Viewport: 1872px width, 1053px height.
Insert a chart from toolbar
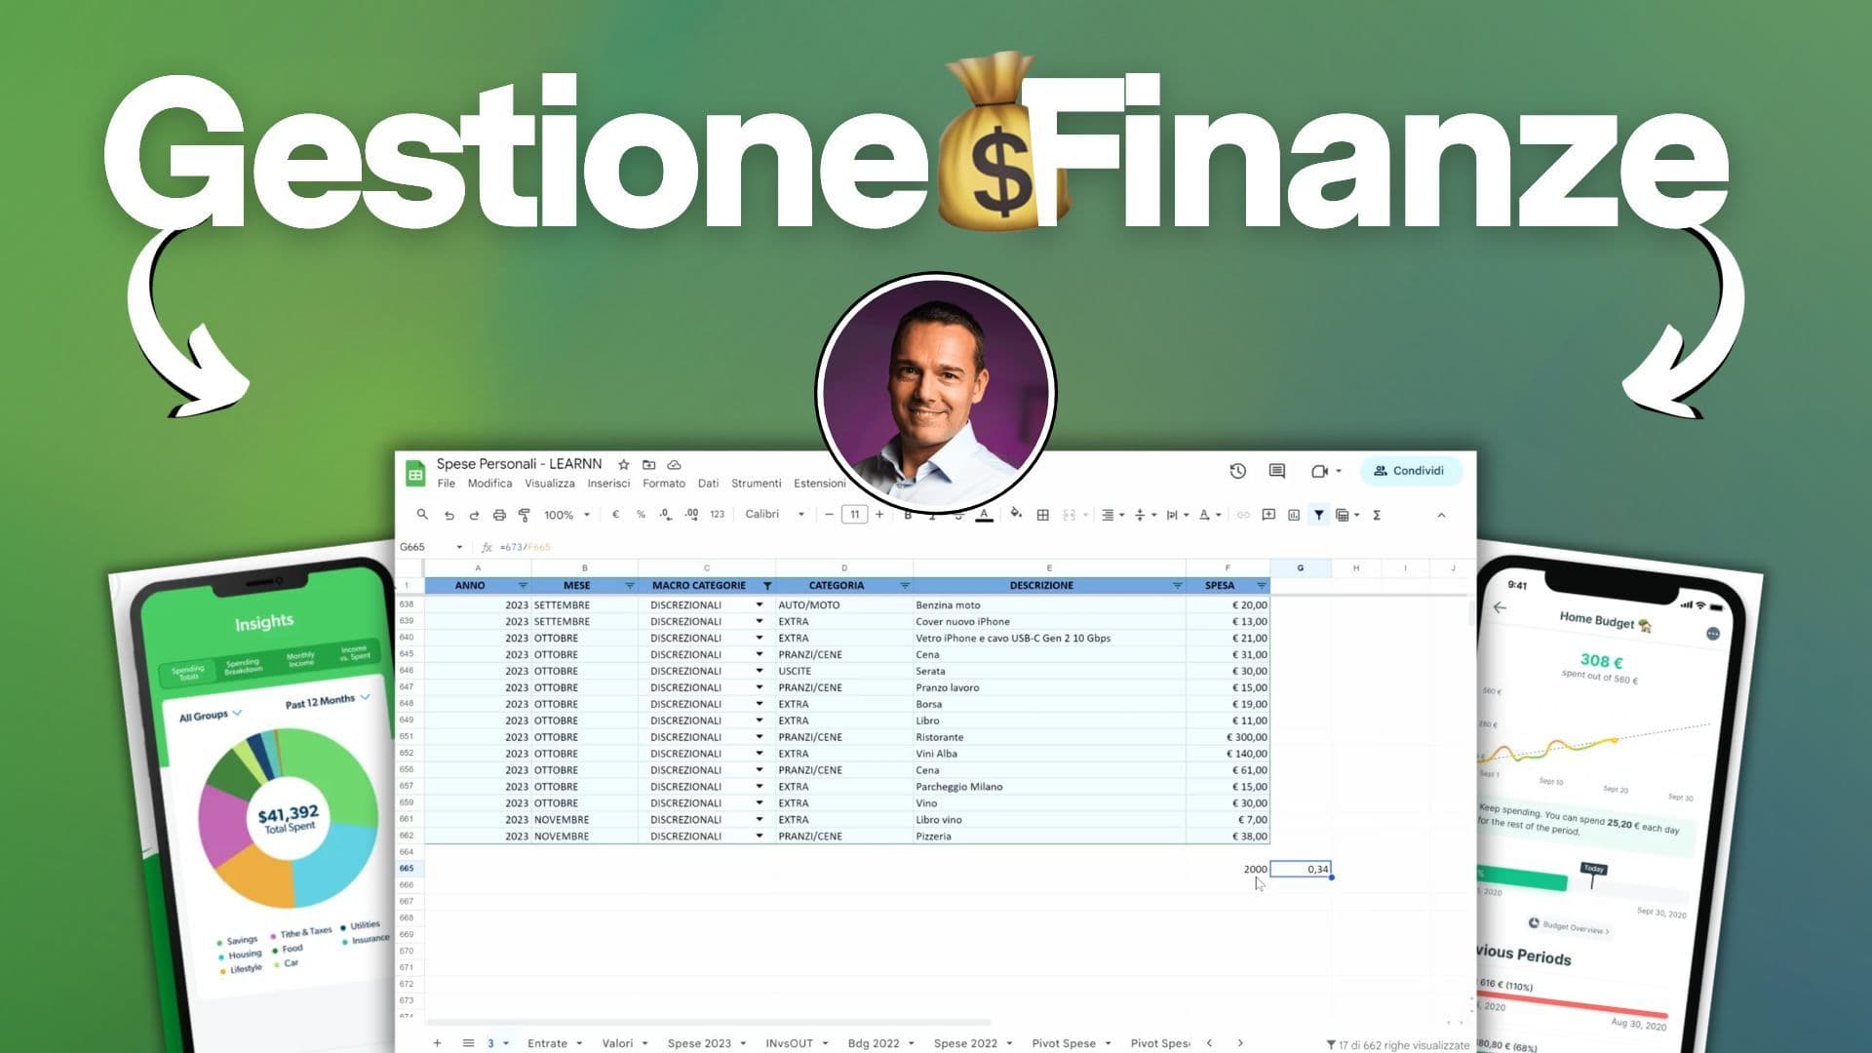pos(1294,515)
